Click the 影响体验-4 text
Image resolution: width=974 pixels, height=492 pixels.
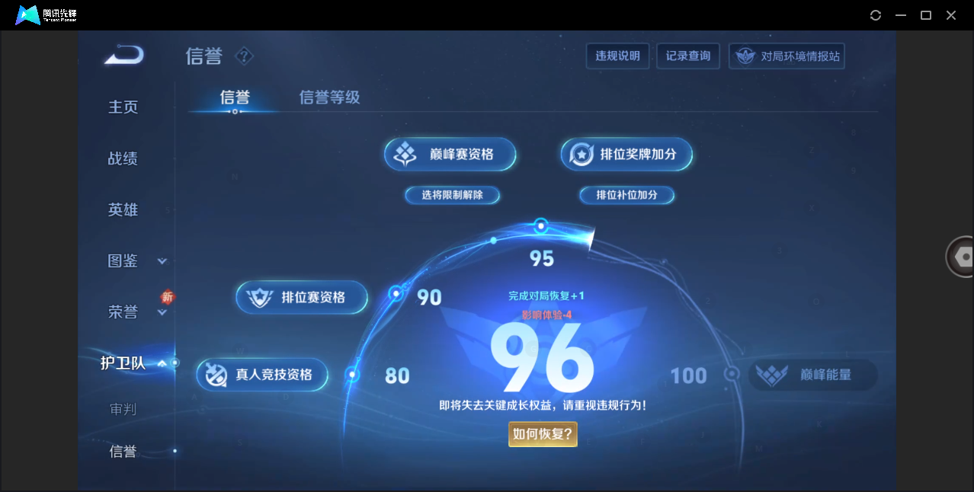tap(546, 315)
